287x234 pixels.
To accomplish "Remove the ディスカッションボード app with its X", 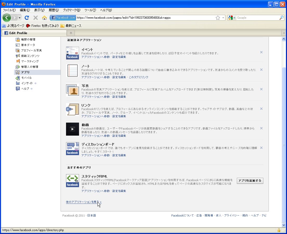I will (x=261, y=148).
